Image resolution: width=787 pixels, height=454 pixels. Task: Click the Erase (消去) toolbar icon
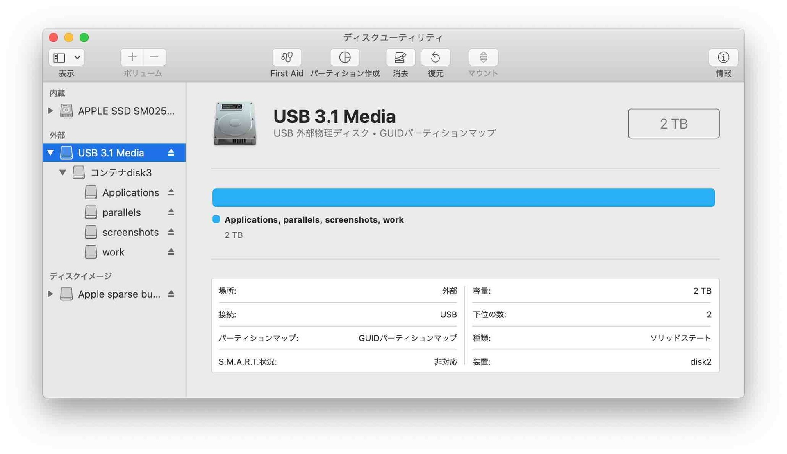tap(400, 57)
